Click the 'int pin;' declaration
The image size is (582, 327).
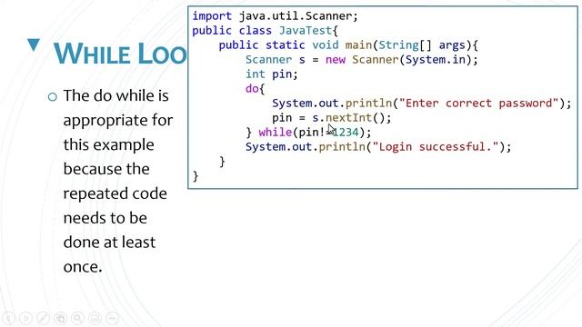272,74
